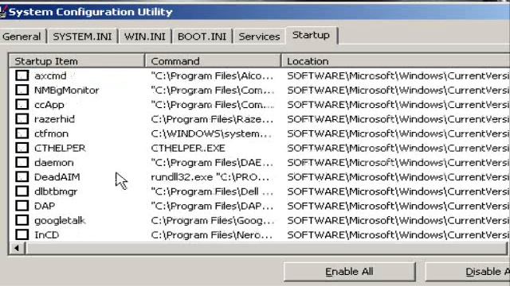The width and height of the screenshot is (510, 286).
Task: Select the ccApp item name
Action: (49, 105)
